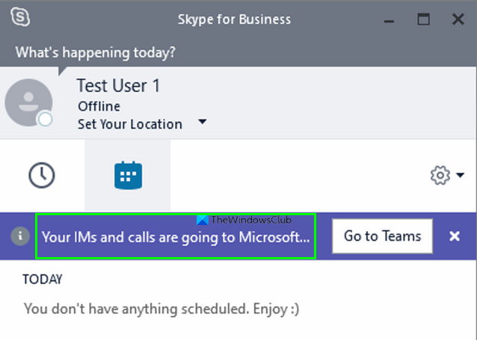
Task: Maximize the Skype for Business window
Action: click(x=424, y=19)
